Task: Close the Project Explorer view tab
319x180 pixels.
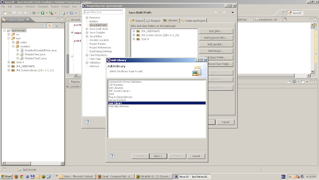Action: (28, 19)
